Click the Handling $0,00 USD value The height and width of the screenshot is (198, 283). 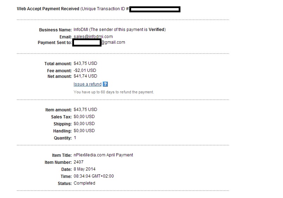click(x=84, y=131)
